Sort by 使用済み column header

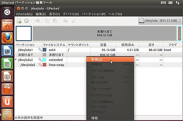coord(127,45)
